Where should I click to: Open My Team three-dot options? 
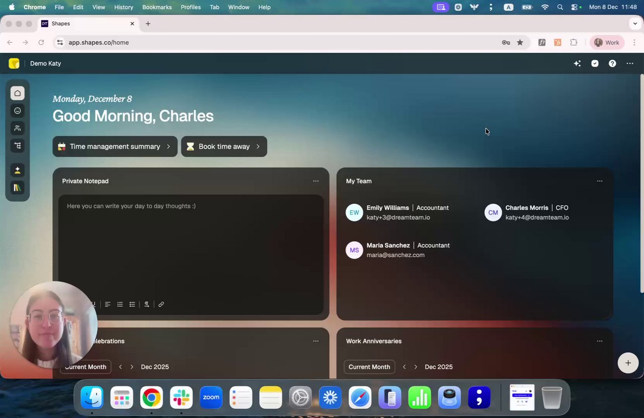click(600, 181)
